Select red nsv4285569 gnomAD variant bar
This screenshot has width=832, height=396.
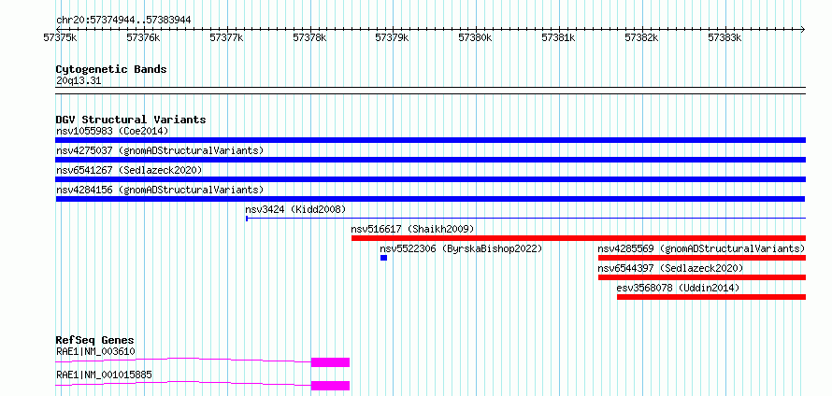coord(702,258)
